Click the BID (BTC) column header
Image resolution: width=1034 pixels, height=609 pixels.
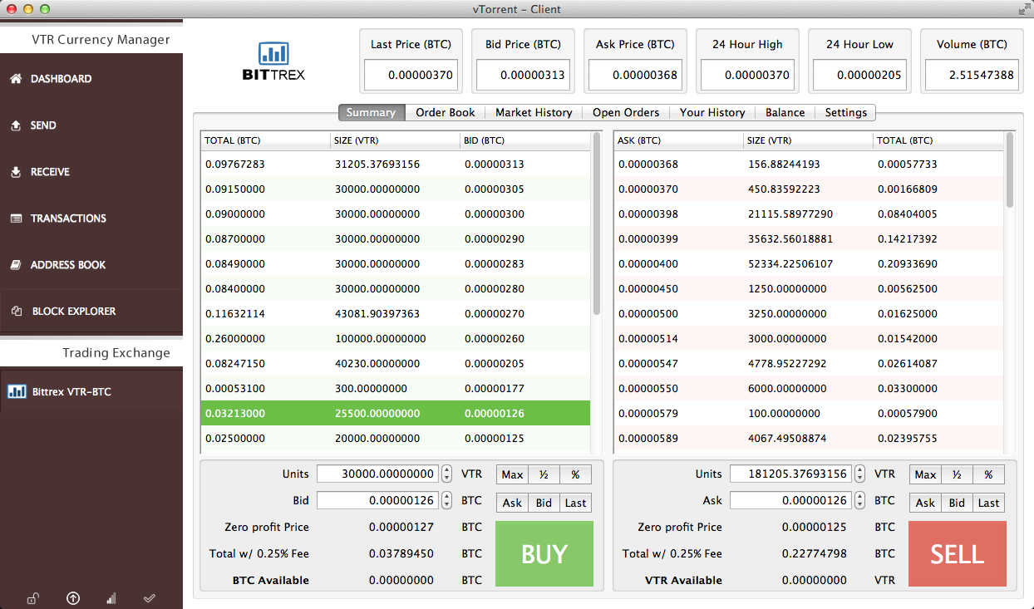(525, 140)
